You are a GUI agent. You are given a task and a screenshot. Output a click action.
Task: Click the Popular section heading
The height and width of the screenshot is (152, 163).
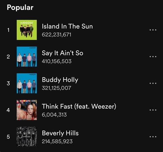pos(20,8)
